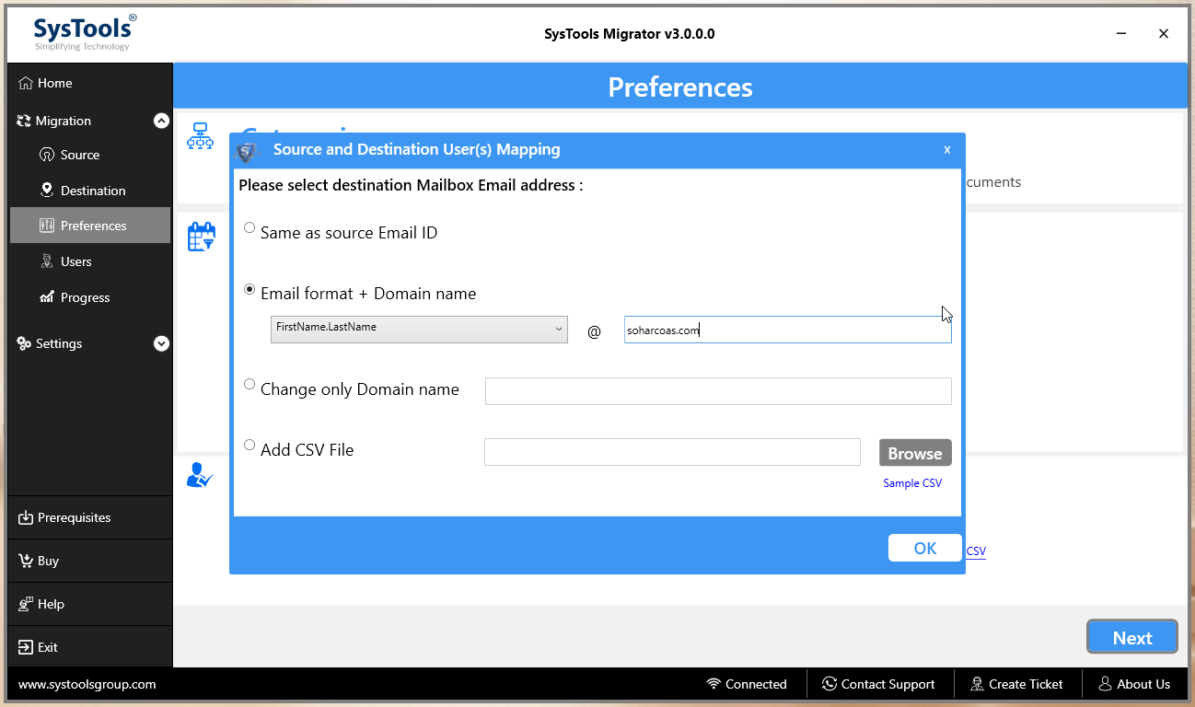Screen dimensions: 1195x707
Task: Click Exit in sidebar
Action: click(89, 647)
